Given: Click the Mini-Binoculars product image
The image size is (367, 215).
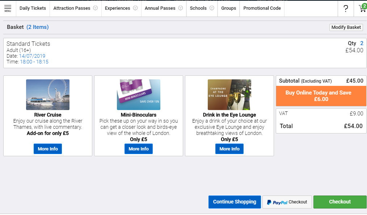Looking at the screenshot, I should tap(139, 95).
